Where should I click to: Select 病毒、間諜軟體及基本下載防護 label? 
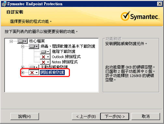click(68, 46)
